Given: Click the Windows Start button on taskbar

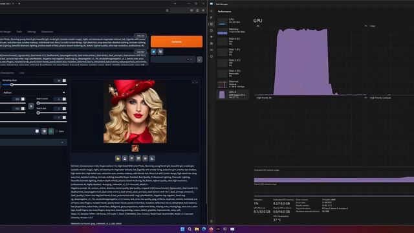Looking at the screenshot, I should point(182,229).
